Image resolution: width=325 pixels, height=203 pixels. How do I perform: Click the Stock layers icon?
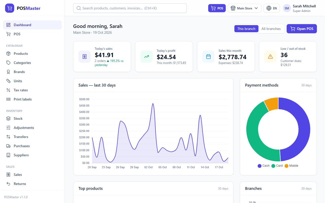8,119
